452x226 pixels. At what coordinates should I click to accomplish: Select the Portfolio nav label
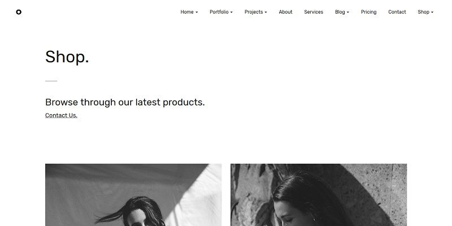pyautogui.click(x=219, y=12)
